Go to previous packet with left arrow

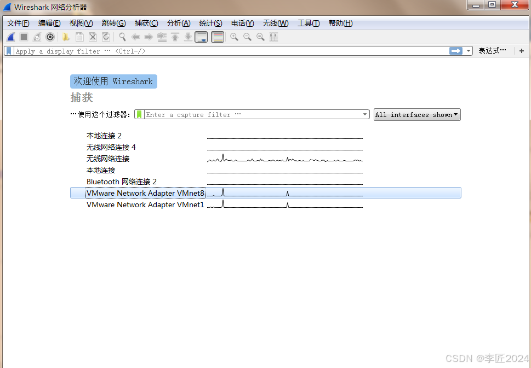(135, 37)
